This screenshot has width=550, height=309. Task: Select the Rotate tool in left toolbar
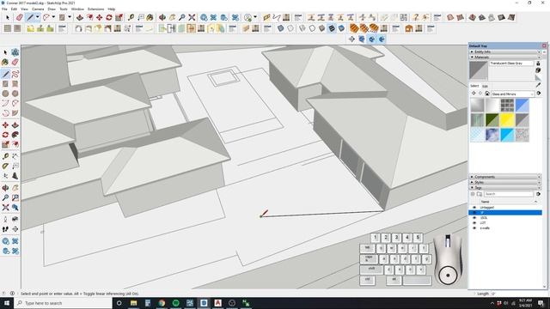(5, 135)
